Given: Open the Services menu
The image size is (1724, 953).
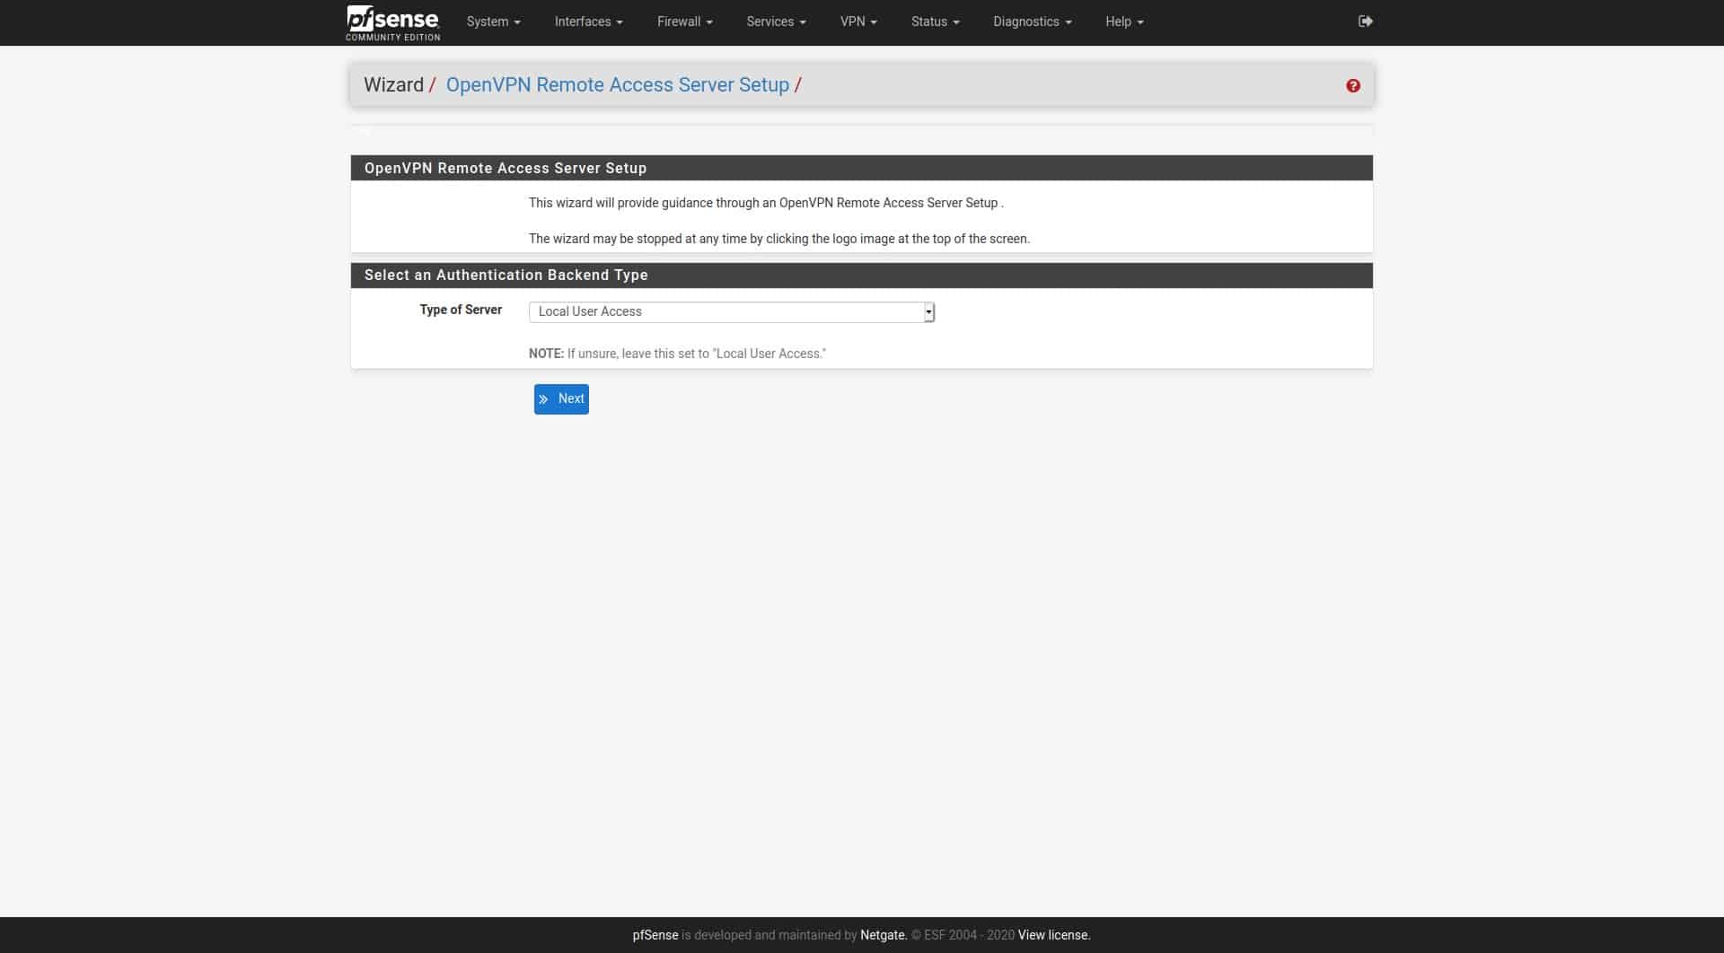Looking at the screenshot, I should (776, 22).
